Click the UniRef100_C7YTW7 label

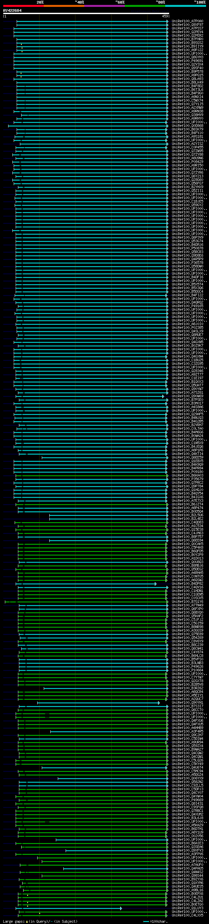(x=187, y=678)
